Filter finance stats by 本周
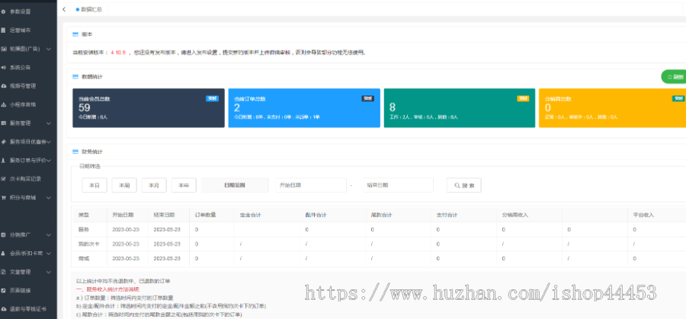Image resolution: width=686 pixels, height=319 pixels. (124, 185)
